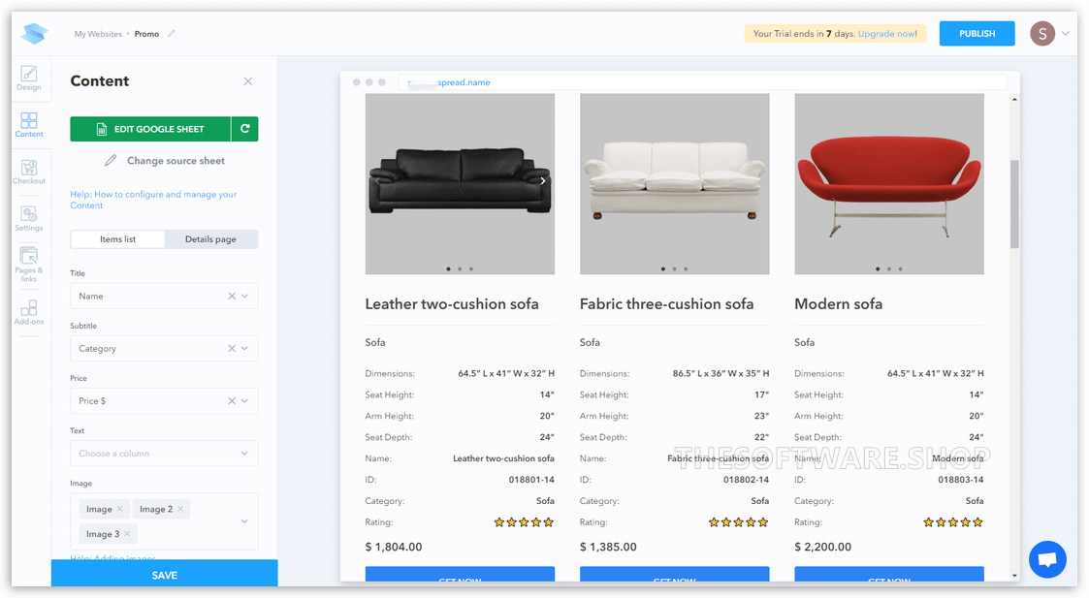
Task: Open the content configuration help link
Action: tap(153, 200)
